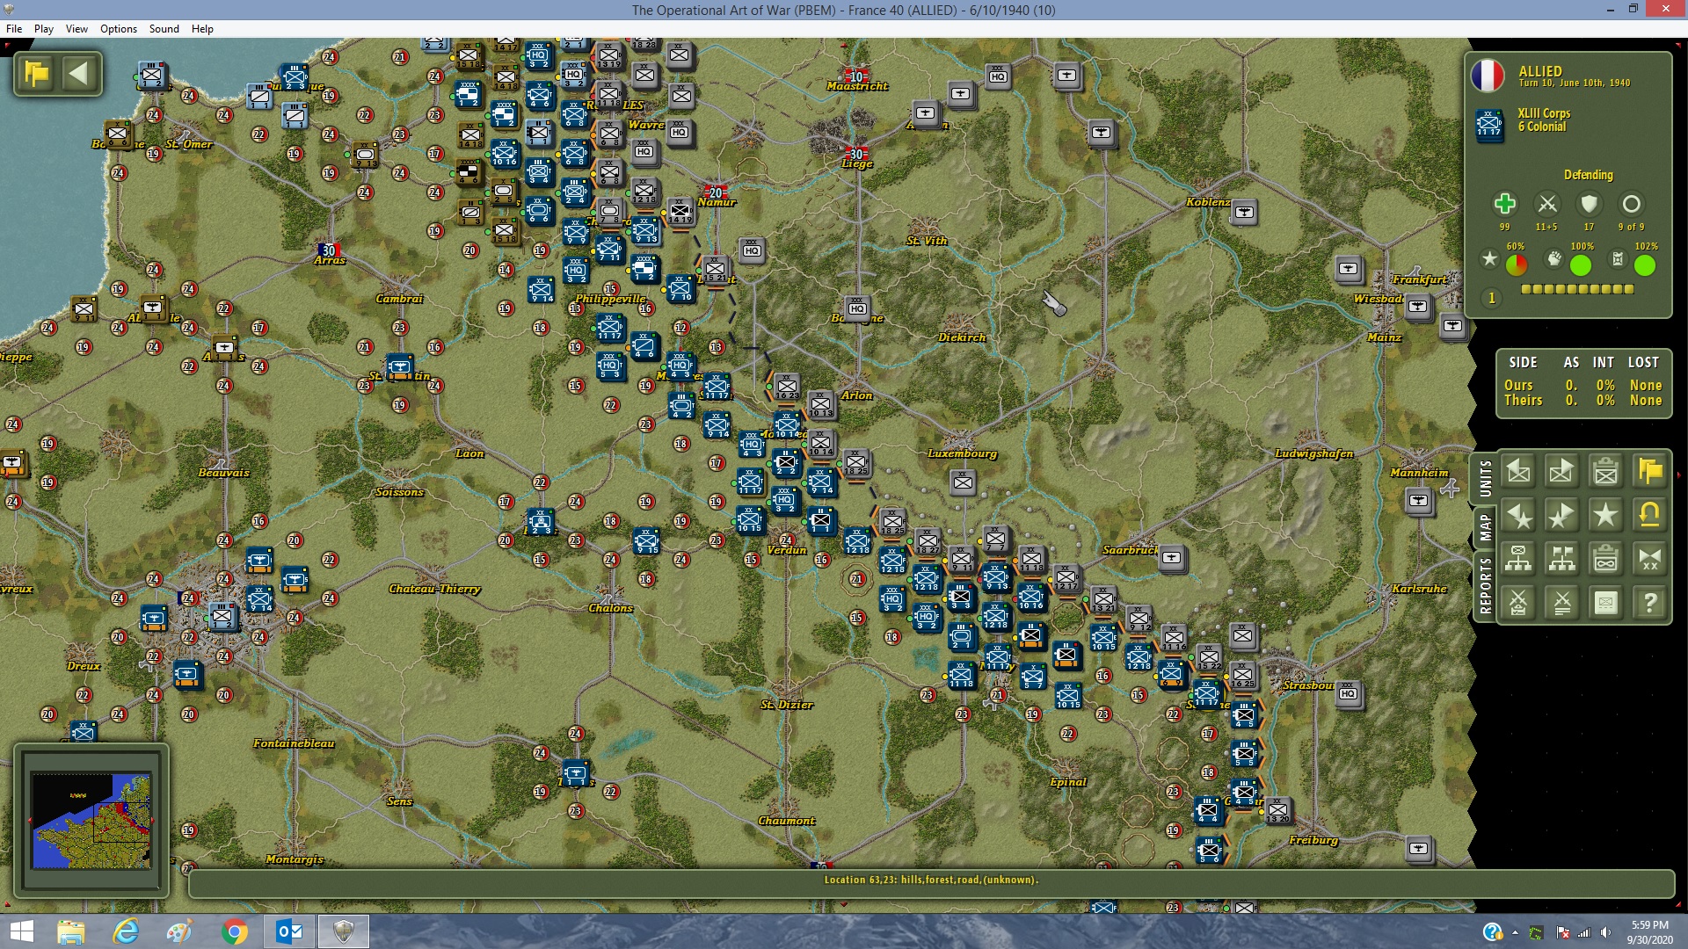
Task: Click the question mark help button
Action: click(1649, 603)
